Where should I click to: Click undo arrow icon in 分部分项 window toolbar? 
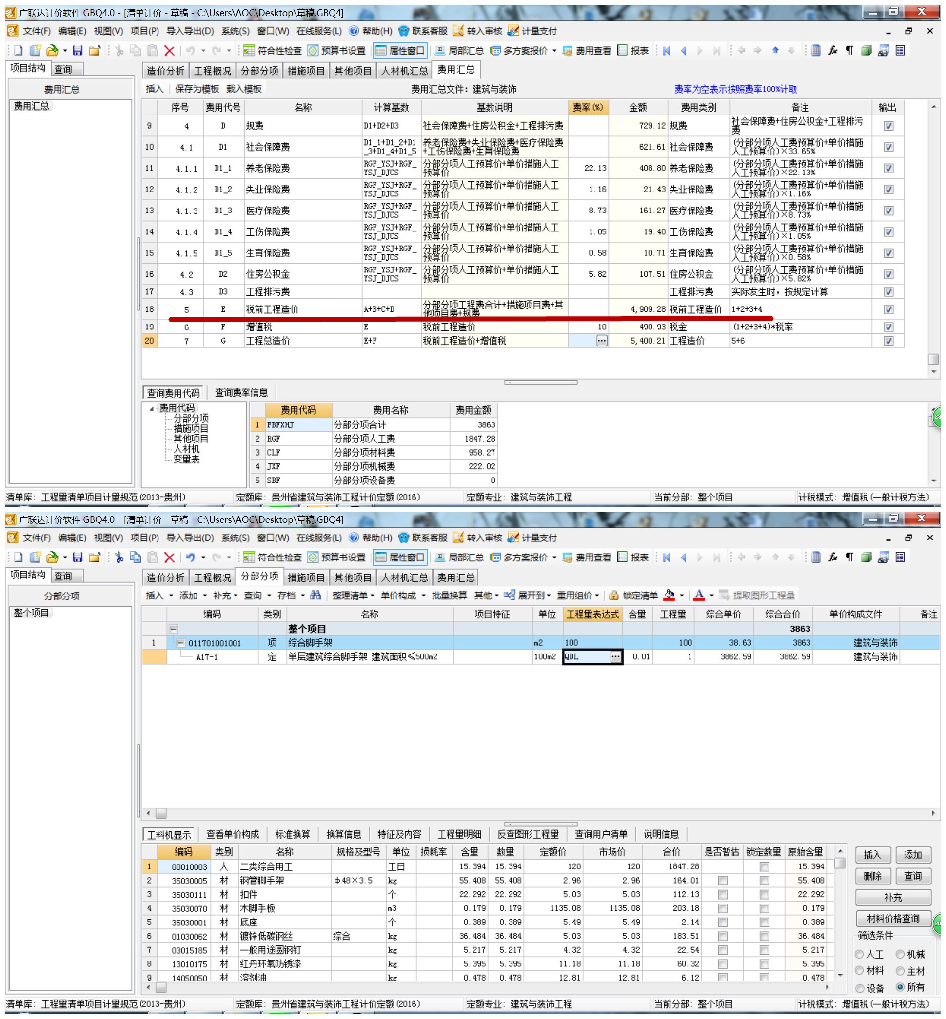[x=191, y=557]
